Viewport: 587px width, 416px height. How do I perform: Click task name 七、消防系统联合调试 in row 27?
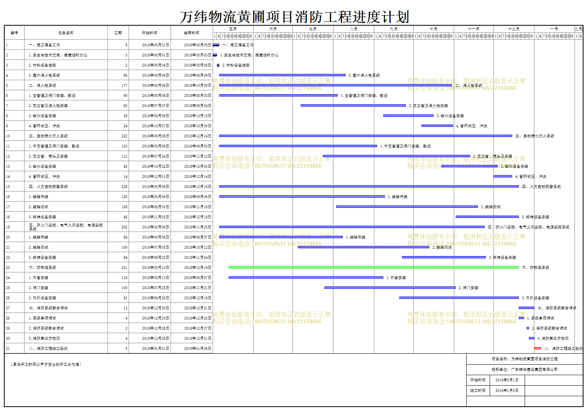coord(48,308)
